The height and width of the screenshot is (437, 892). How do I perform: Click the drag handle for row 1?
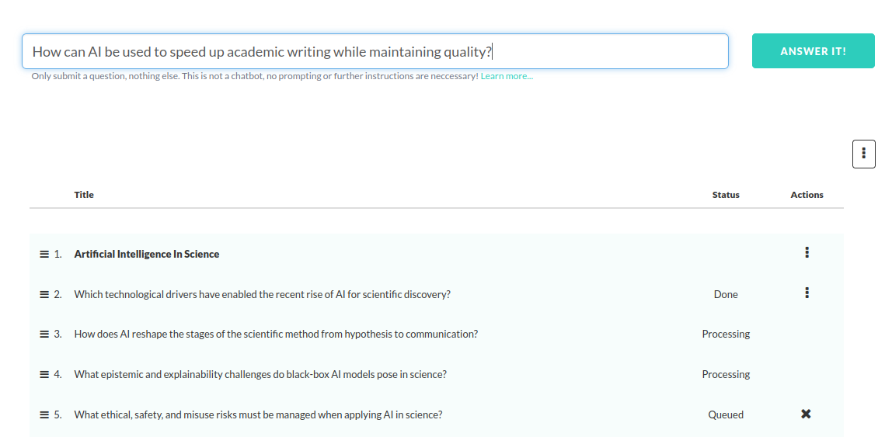[x=44, y=254]
